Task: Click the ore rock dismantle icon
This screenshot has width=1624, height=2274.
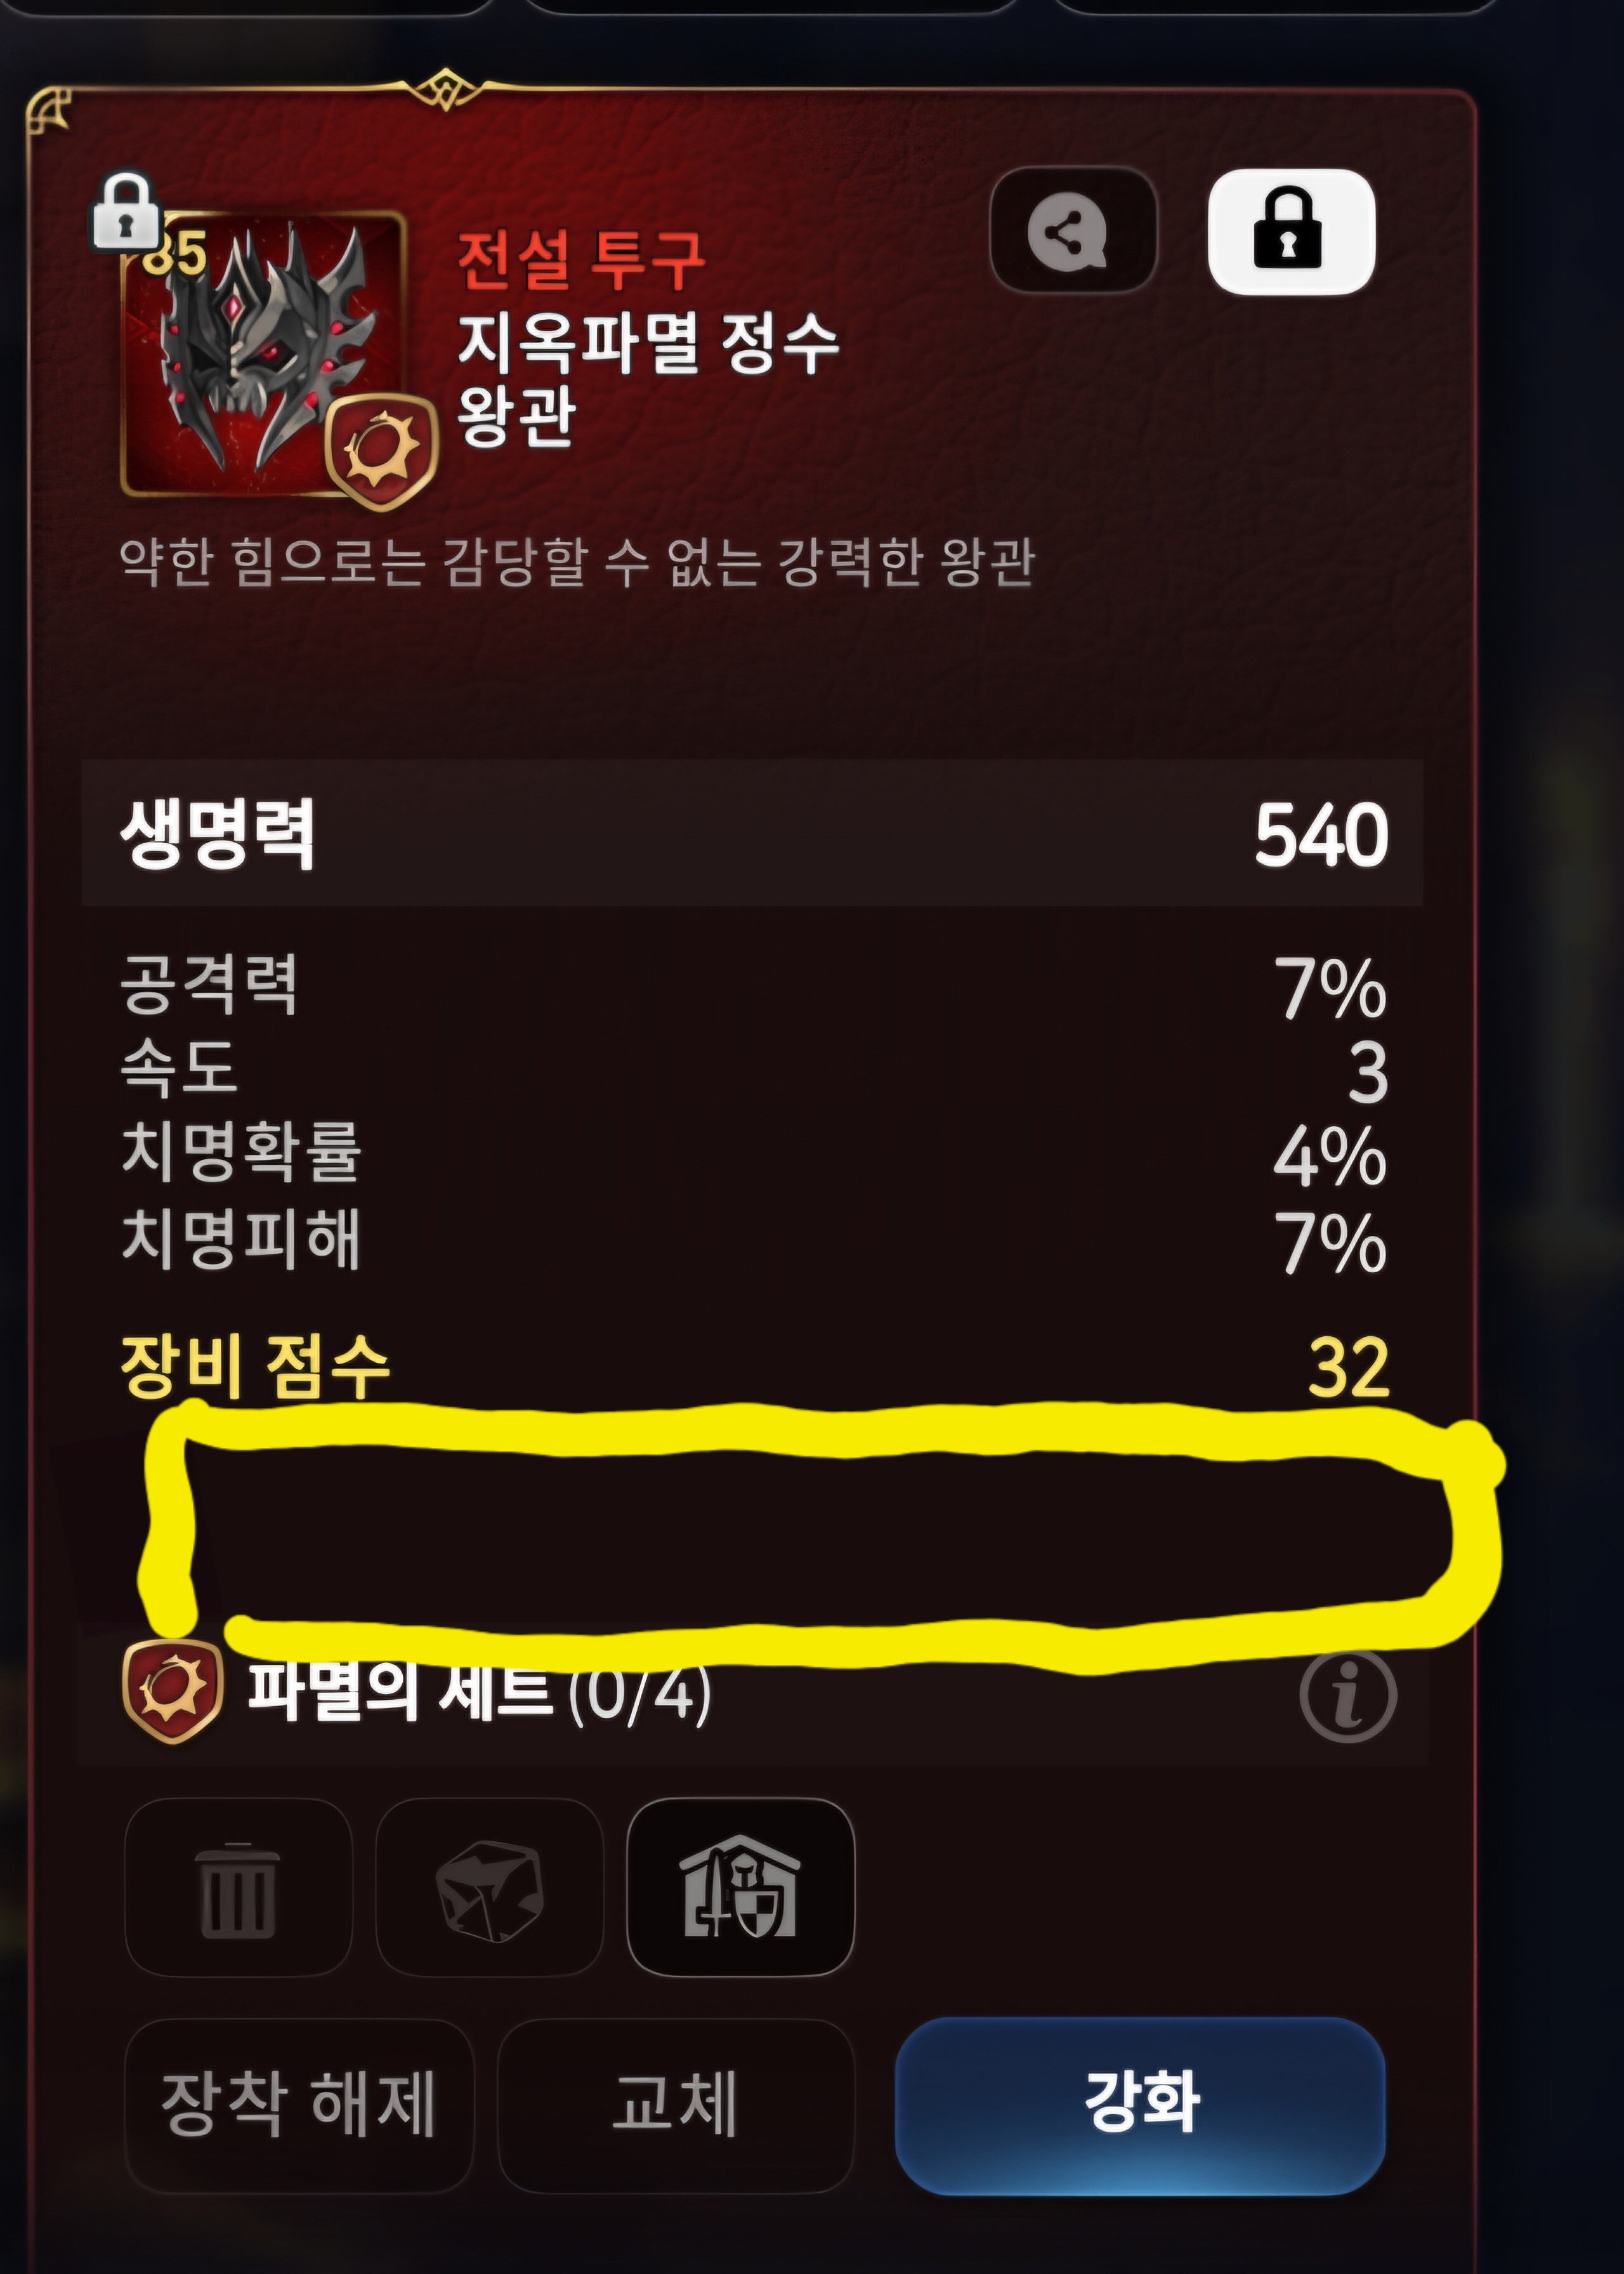Action: tap(490, 1887)
